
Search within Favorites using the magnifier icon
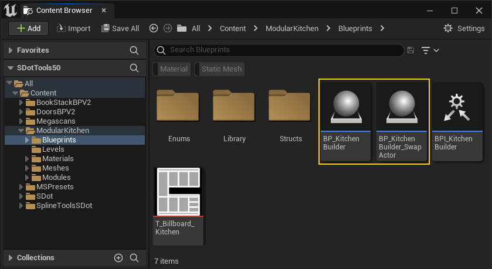[134, 50]
